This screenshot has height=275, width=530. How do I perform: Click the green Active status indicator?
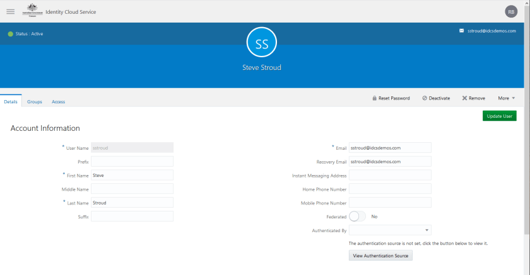11,34
